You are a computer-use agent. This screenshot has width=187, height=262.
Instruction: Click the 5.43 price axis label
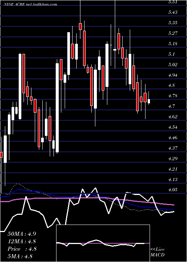(x=173, y=12)
